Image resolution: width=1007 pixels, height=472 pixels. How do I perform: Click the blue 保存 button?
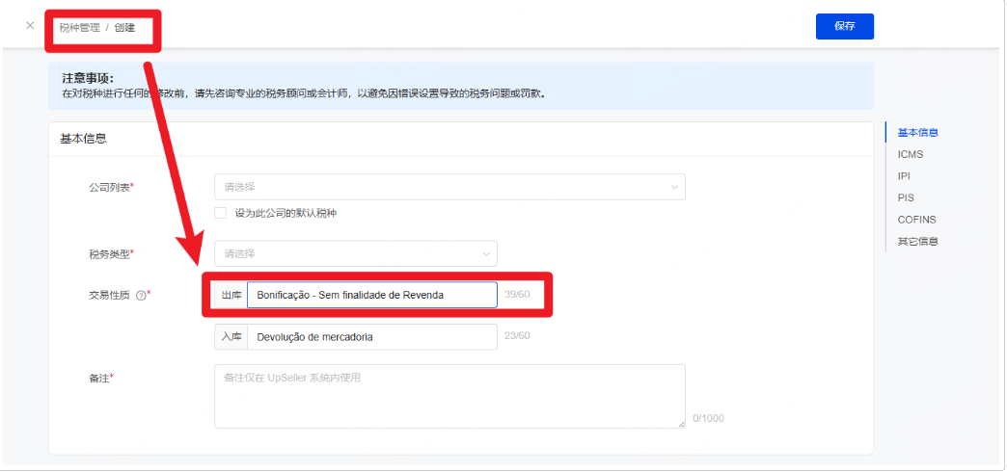pos(845,26)
